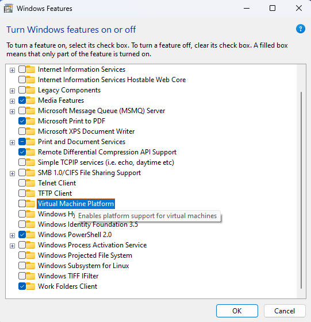Maximize the Windows Features window

tap(272, 9)
